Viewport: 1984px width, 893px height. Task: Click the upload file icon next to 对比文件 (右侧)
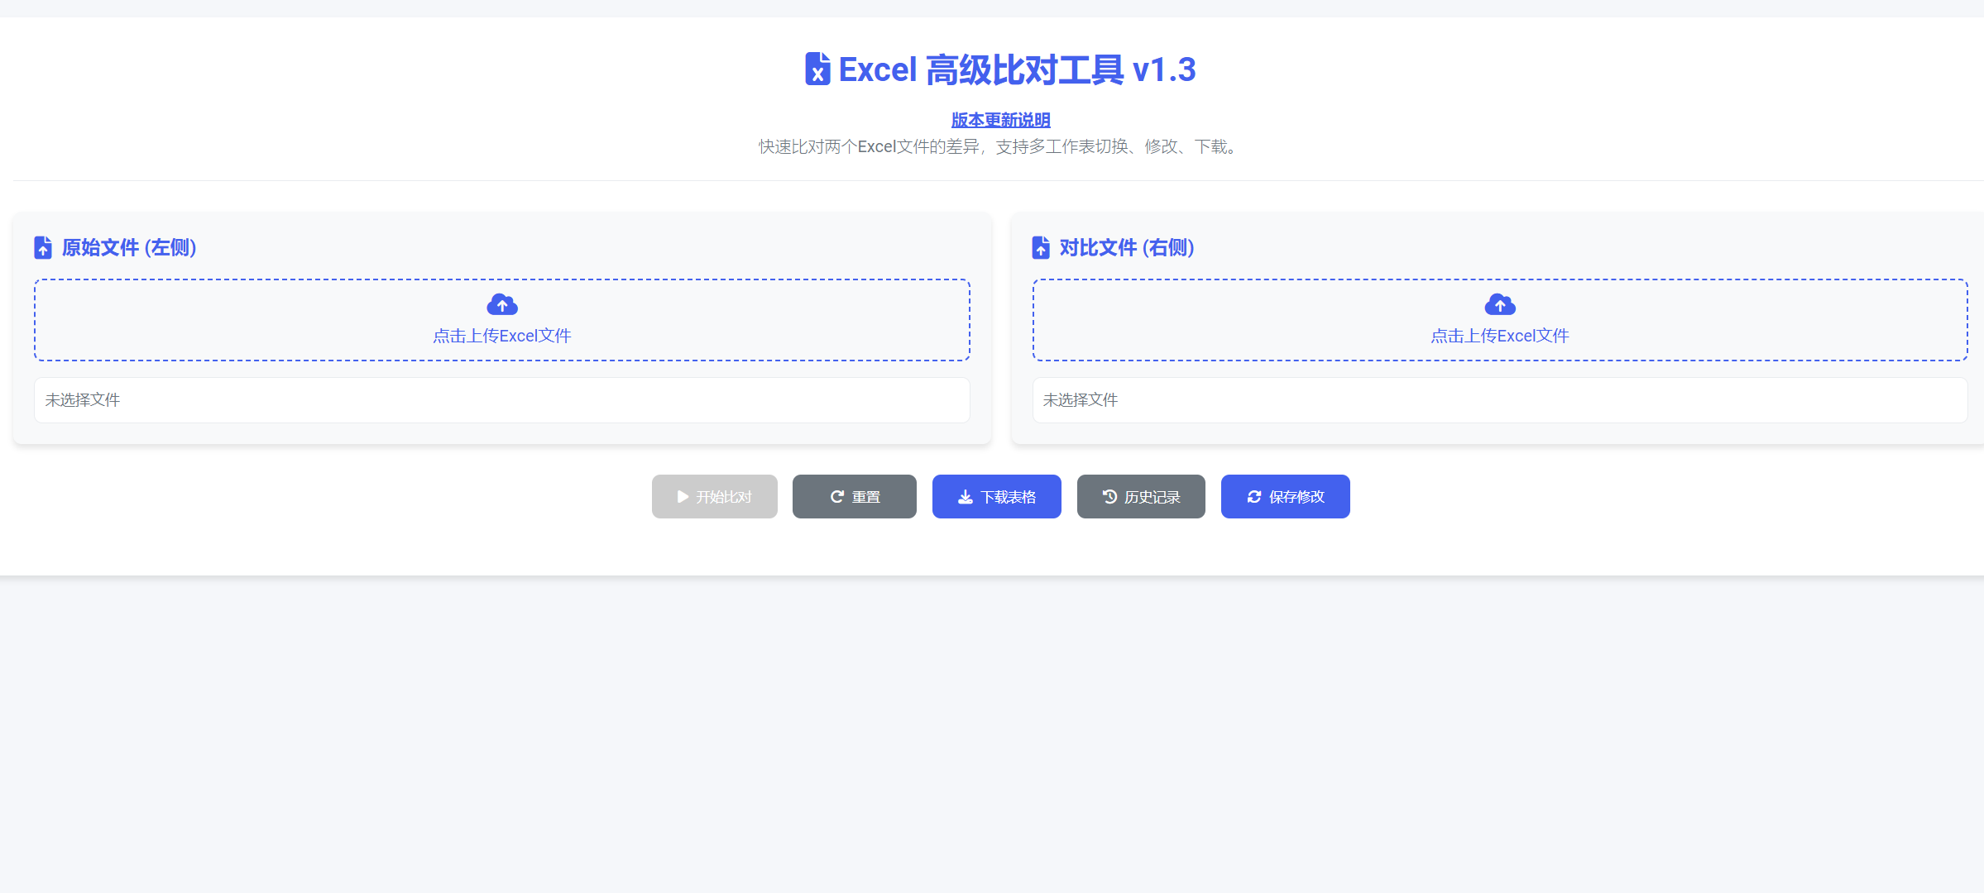1040,247
